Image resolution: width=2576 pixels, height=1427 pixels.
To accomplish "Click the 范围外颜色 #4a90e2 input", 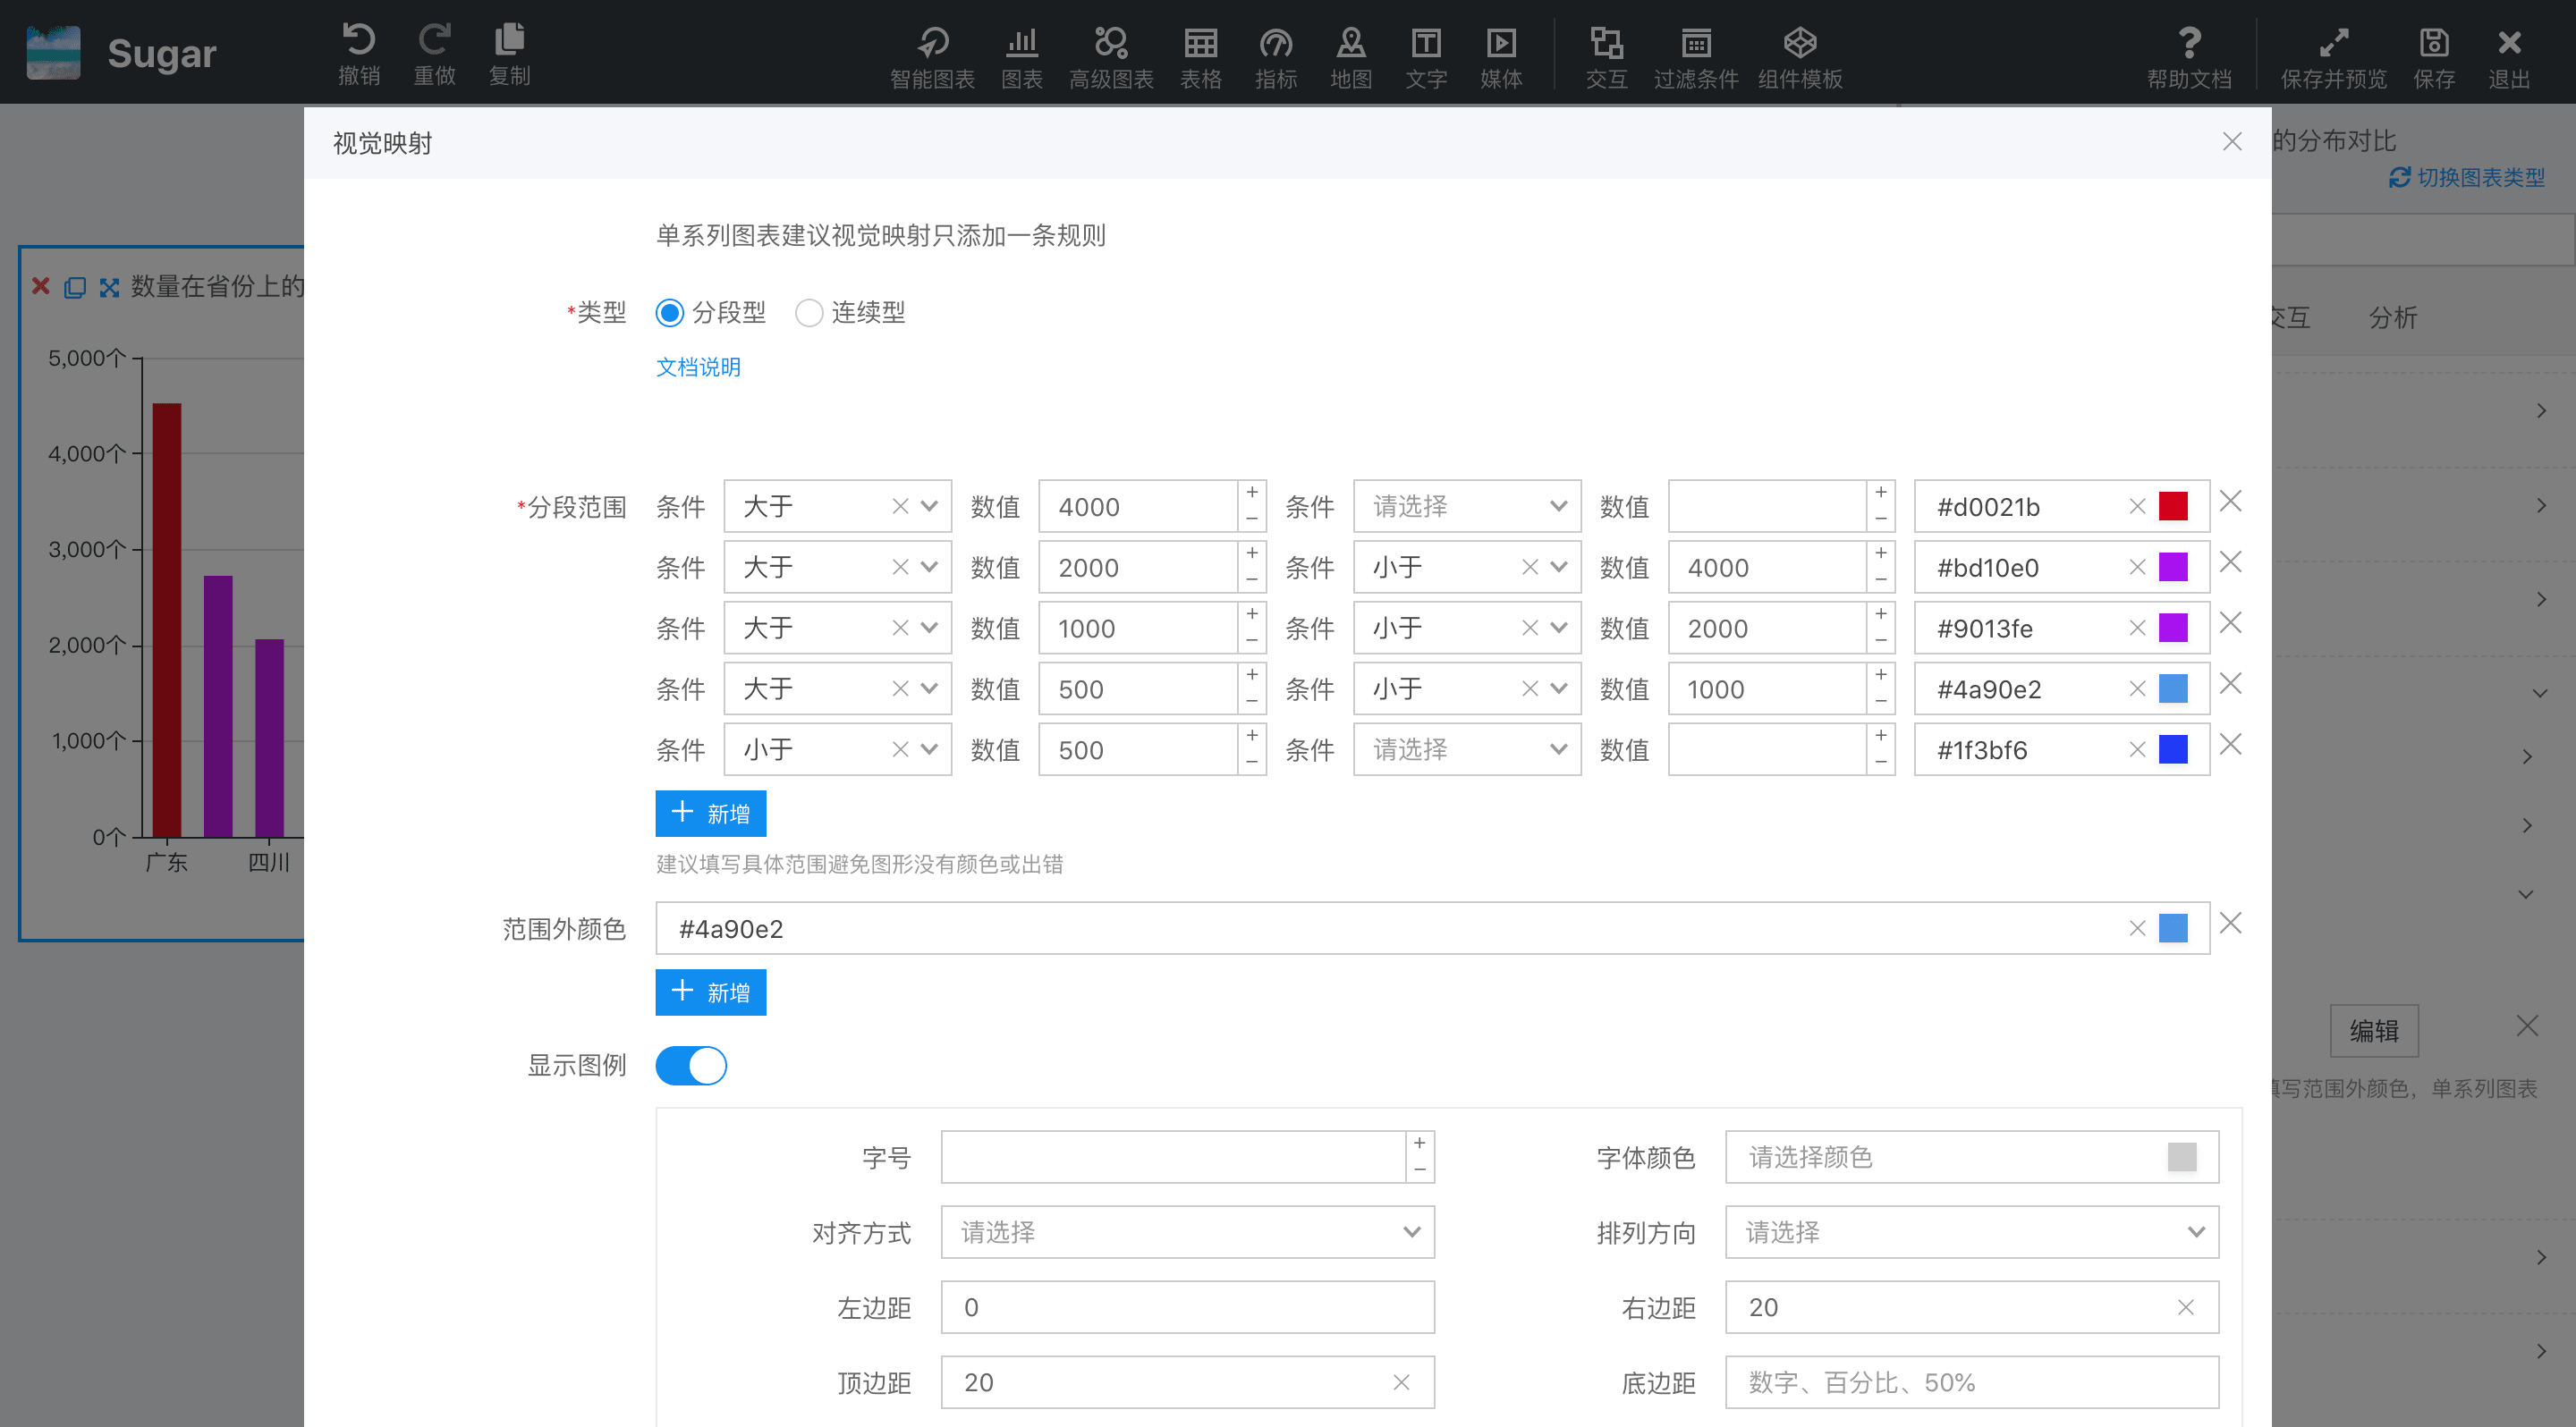I will pos(1432,928).
